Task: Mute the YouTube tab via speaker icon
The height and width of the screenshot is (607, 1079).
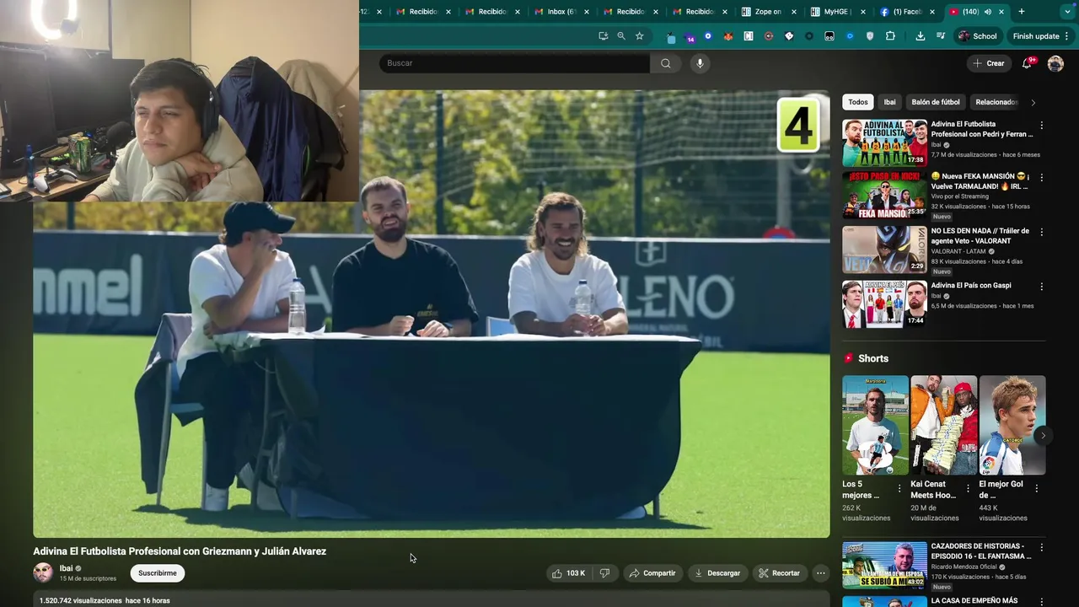Action: click(x=987, y=12)
